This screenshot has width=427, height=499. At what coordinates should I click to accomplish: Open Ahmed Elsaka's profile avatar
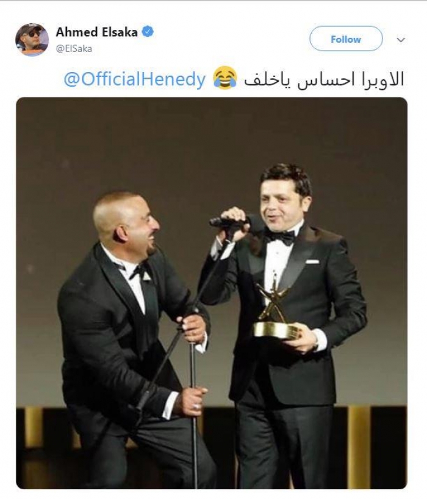[x=32, y=40]
